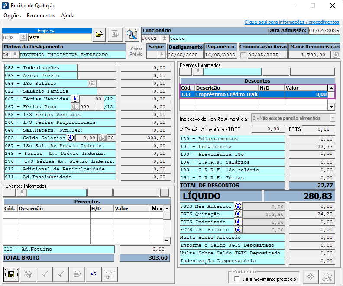Expand Indicativo de Pensão Alimentícia combo box
Screen dimensions: 343x286
(x=333, y=118)
